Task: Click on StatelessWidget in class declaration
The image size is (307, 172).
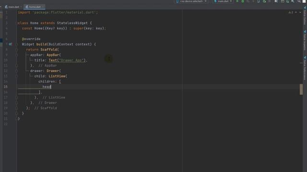Action: pyautogui.click(x=72, y=23)
